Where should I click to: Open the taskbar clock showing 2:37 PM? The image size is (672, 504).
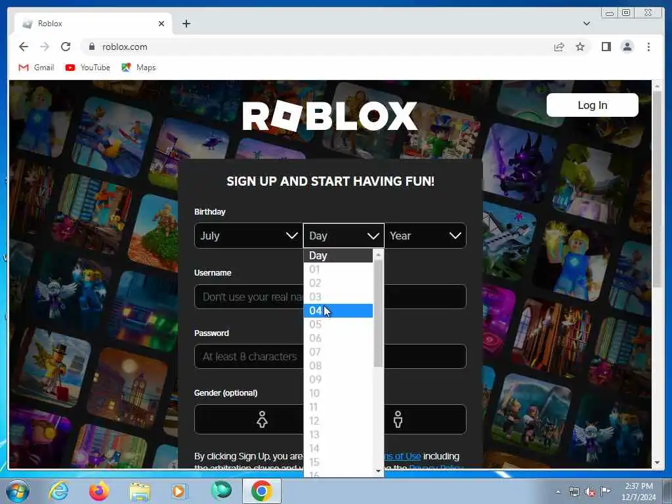click(x=639, y=492)
